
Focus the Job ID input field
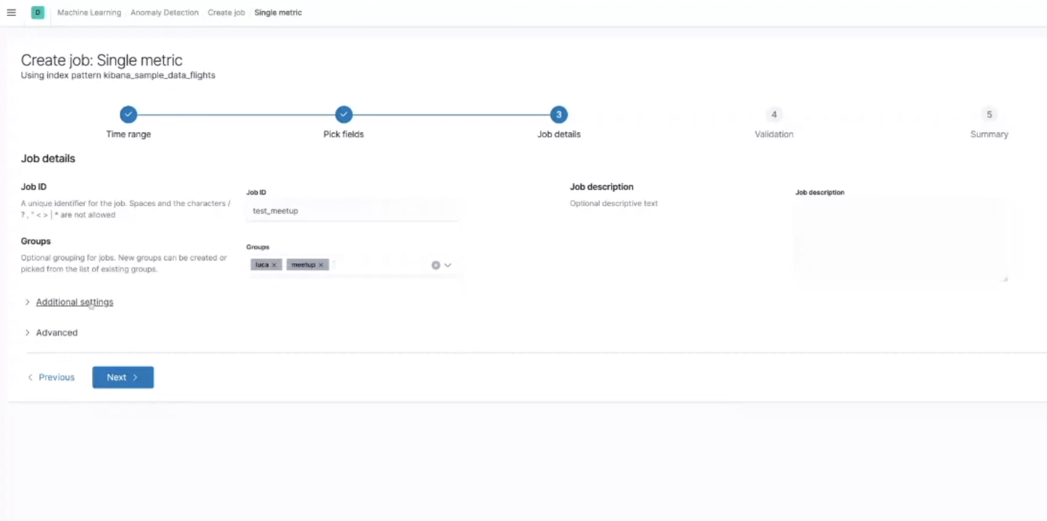click(x=352, y=211)
